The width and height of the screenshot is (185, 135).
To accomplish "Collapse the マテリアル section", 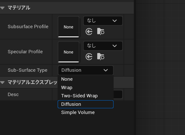I will coord(3,8).
